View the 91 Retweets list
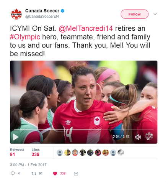168x184 pixels. click(17, 152)
